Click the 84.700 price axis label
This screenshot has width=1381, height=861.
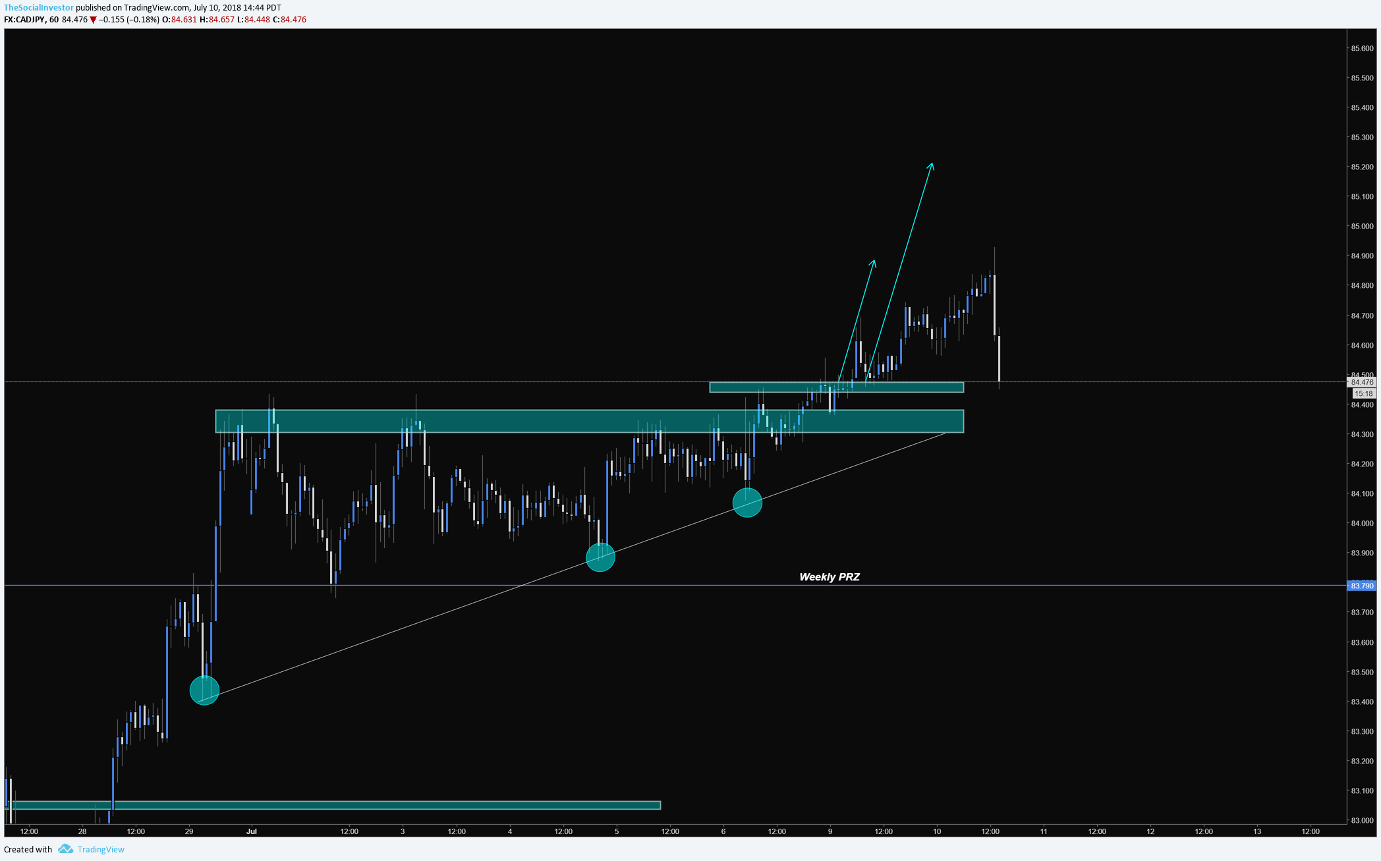point(1362,316)
